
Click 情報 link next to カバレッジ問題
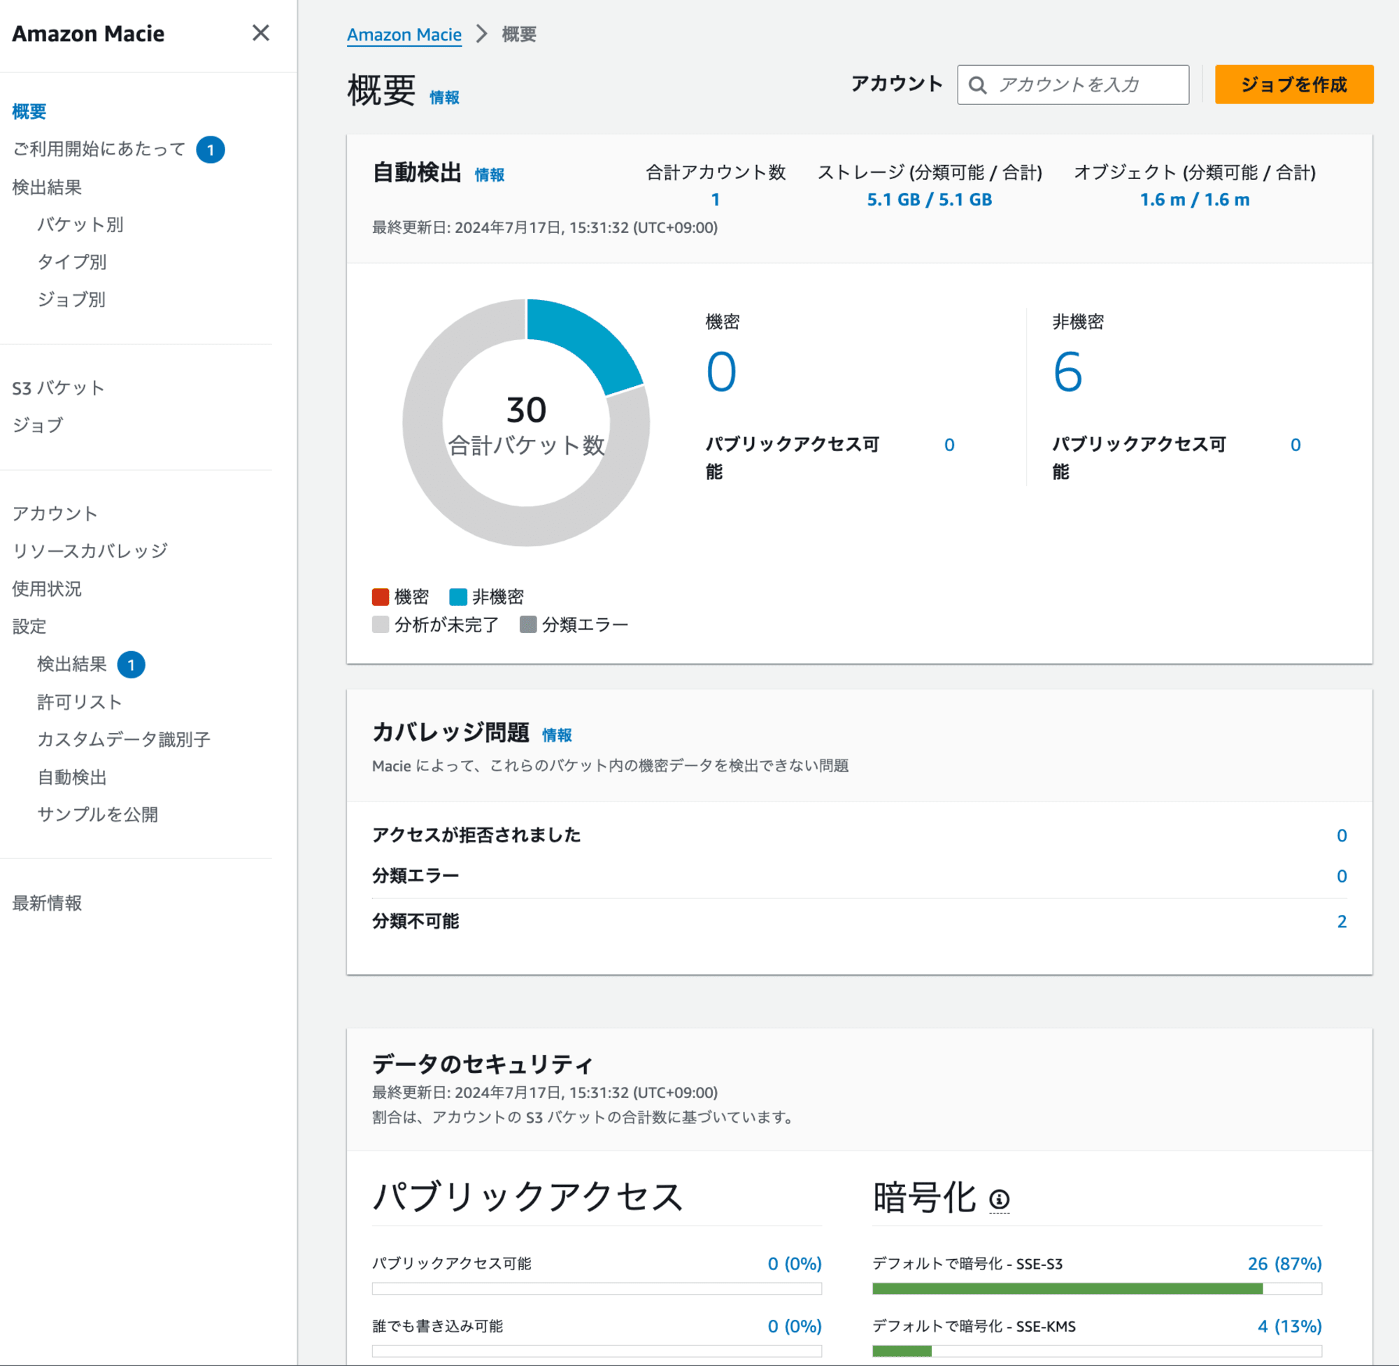pyautogui.click(x=557, y=735)
